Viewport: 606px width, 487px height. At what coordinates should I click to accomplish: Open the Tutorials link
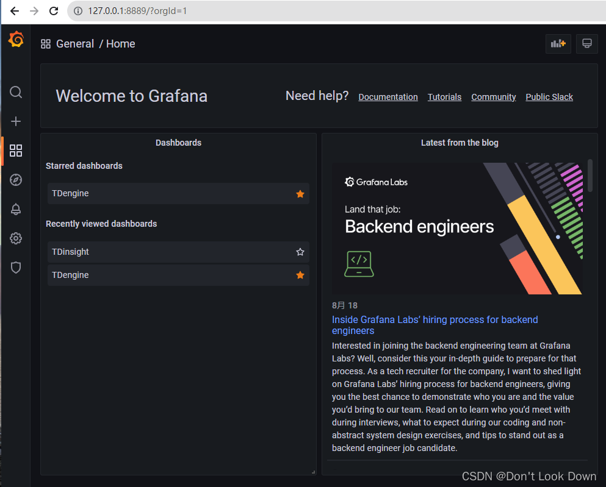(444, 97)
